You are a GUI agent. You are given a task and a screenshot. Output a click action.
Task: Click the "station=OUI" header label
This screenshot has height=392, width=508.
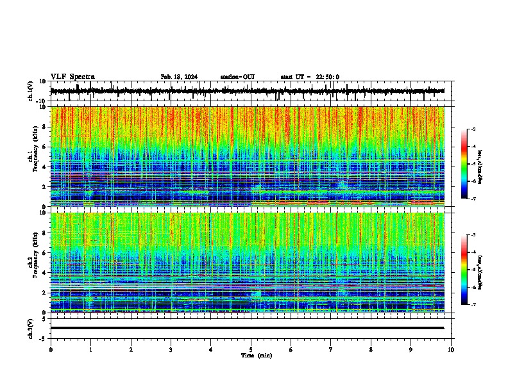[x=237, y=77]
